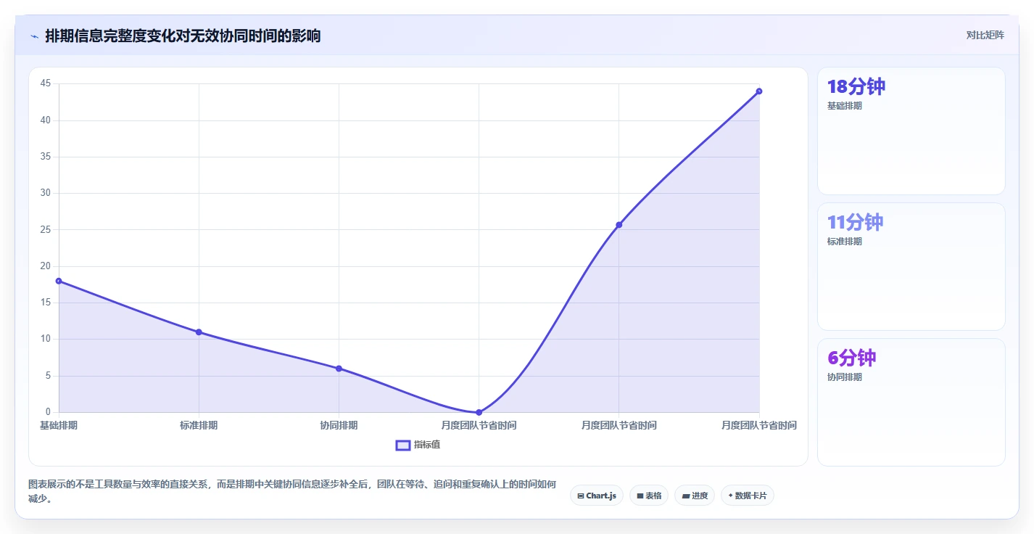The width and height of the screenshot is (1034, 534).
Task: Toggle the 指标值 legend item
Action: 418,445
